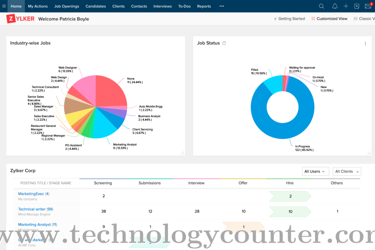Viewport: 375px width, 250px height.
Task: Expand the All Clients dropdown
Action: coord(347,171)
